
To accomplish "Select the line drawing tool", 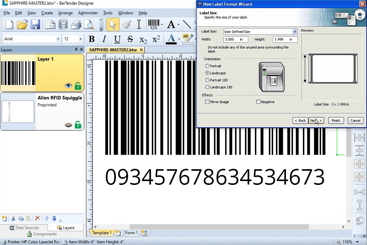I will (x=187, y=24).
